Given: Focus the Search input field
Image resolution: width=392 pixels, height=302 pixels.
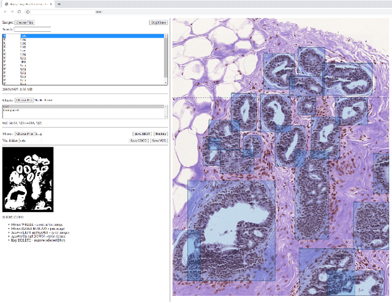Looking at the screenshot, I should coord(32,29).
